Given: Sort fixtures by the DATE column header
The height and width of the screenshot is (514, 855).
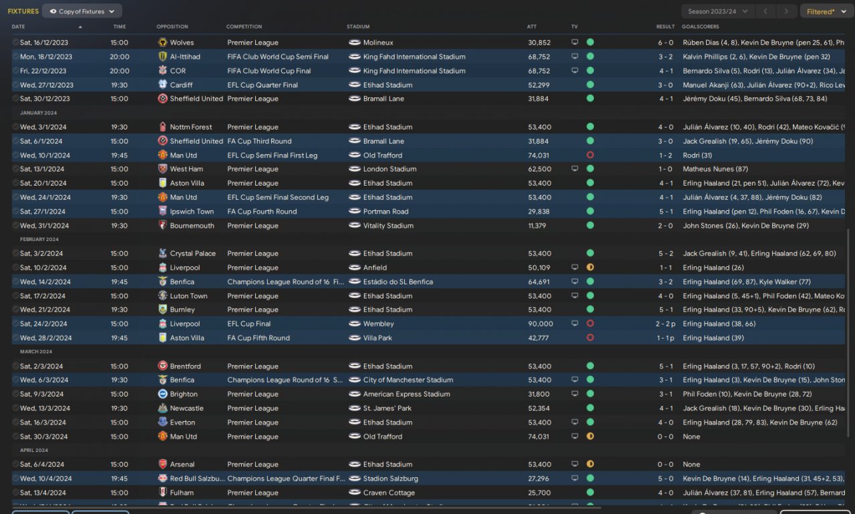Looking at the screenshot, I should (19, 27).
